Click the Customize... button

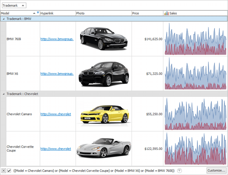pyautogui.click(x=216, y=171)
